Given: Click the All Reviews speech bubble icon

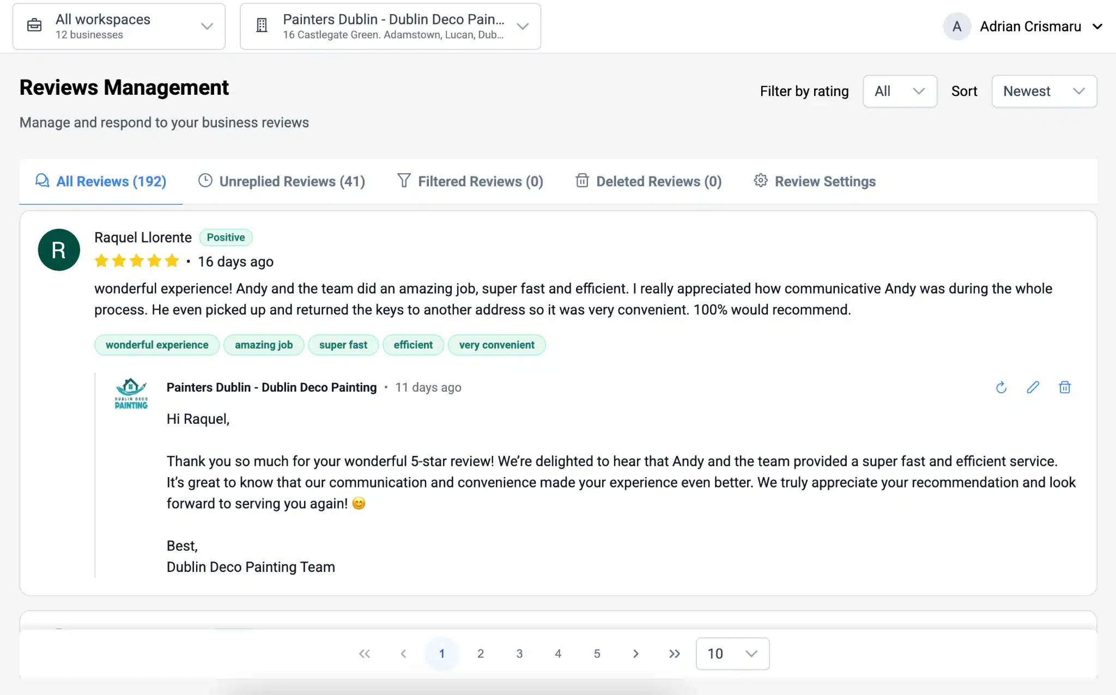Looking at the screenshot, I should click(x=42, y=181).
